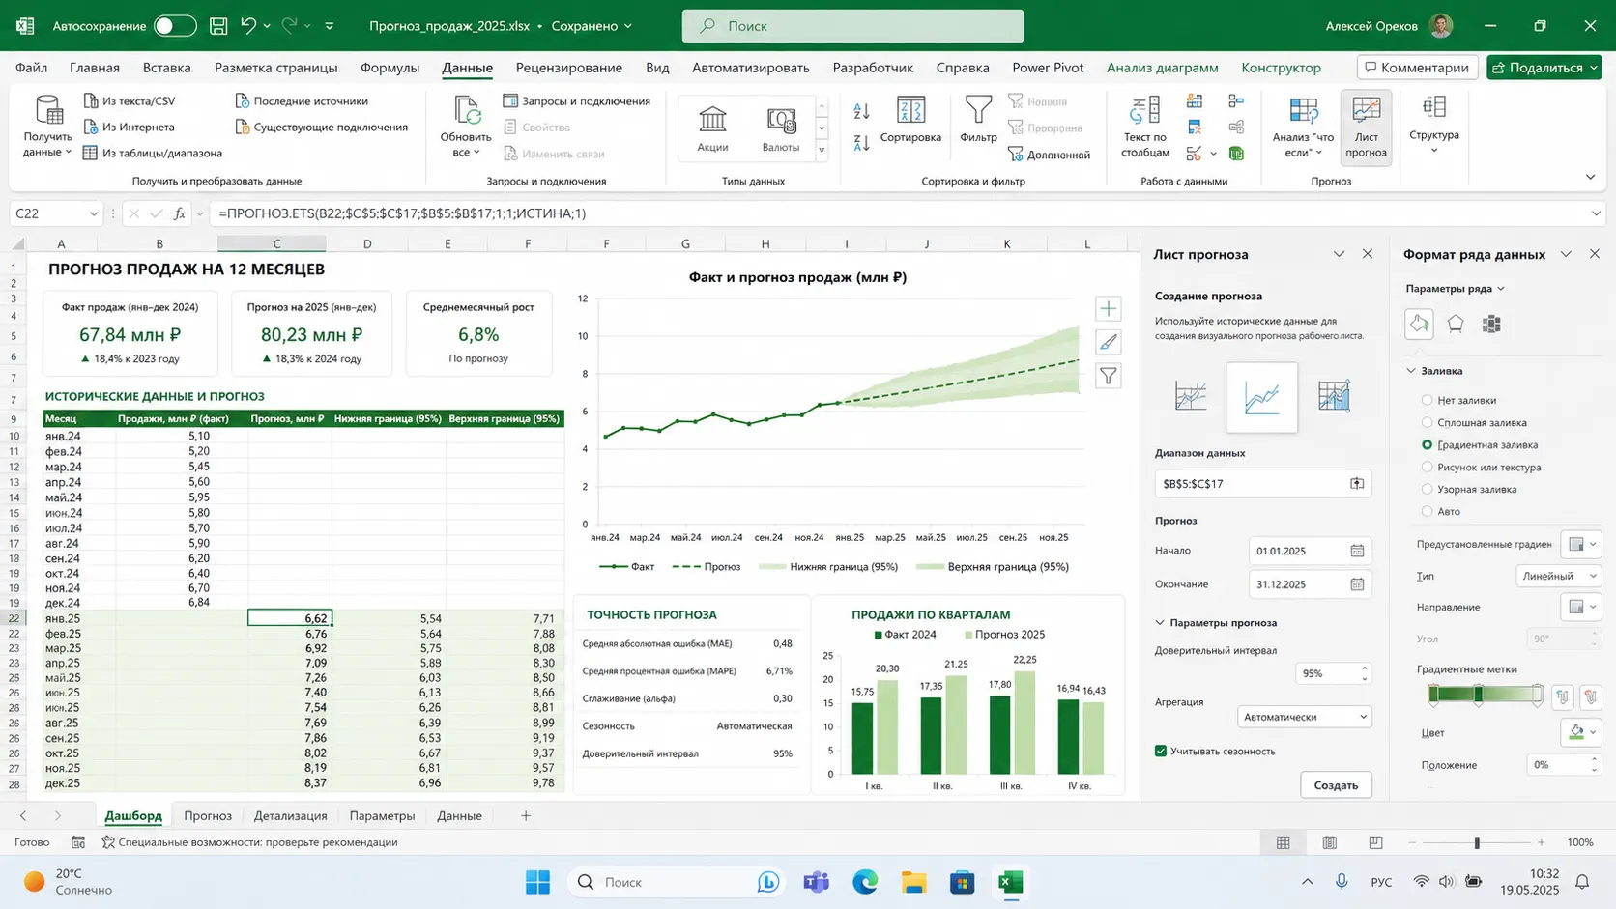
Task: Open series options bar-chart icon in format pane
Action: pyautogui.click(x=1491, y=324)
